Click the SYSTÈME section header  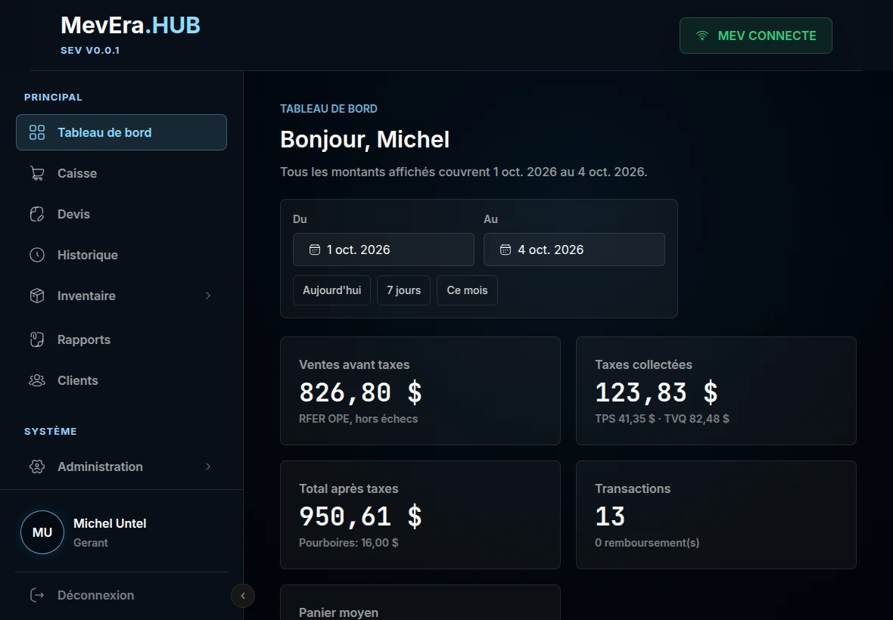pos(50,431)
